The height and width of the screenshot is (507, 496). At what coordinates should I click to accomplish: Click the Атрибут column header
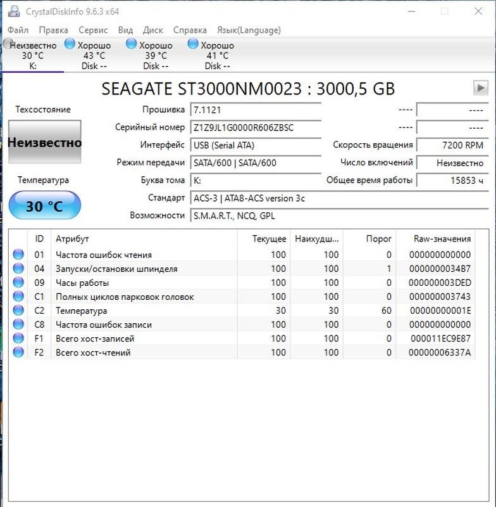tap(144, 239)
